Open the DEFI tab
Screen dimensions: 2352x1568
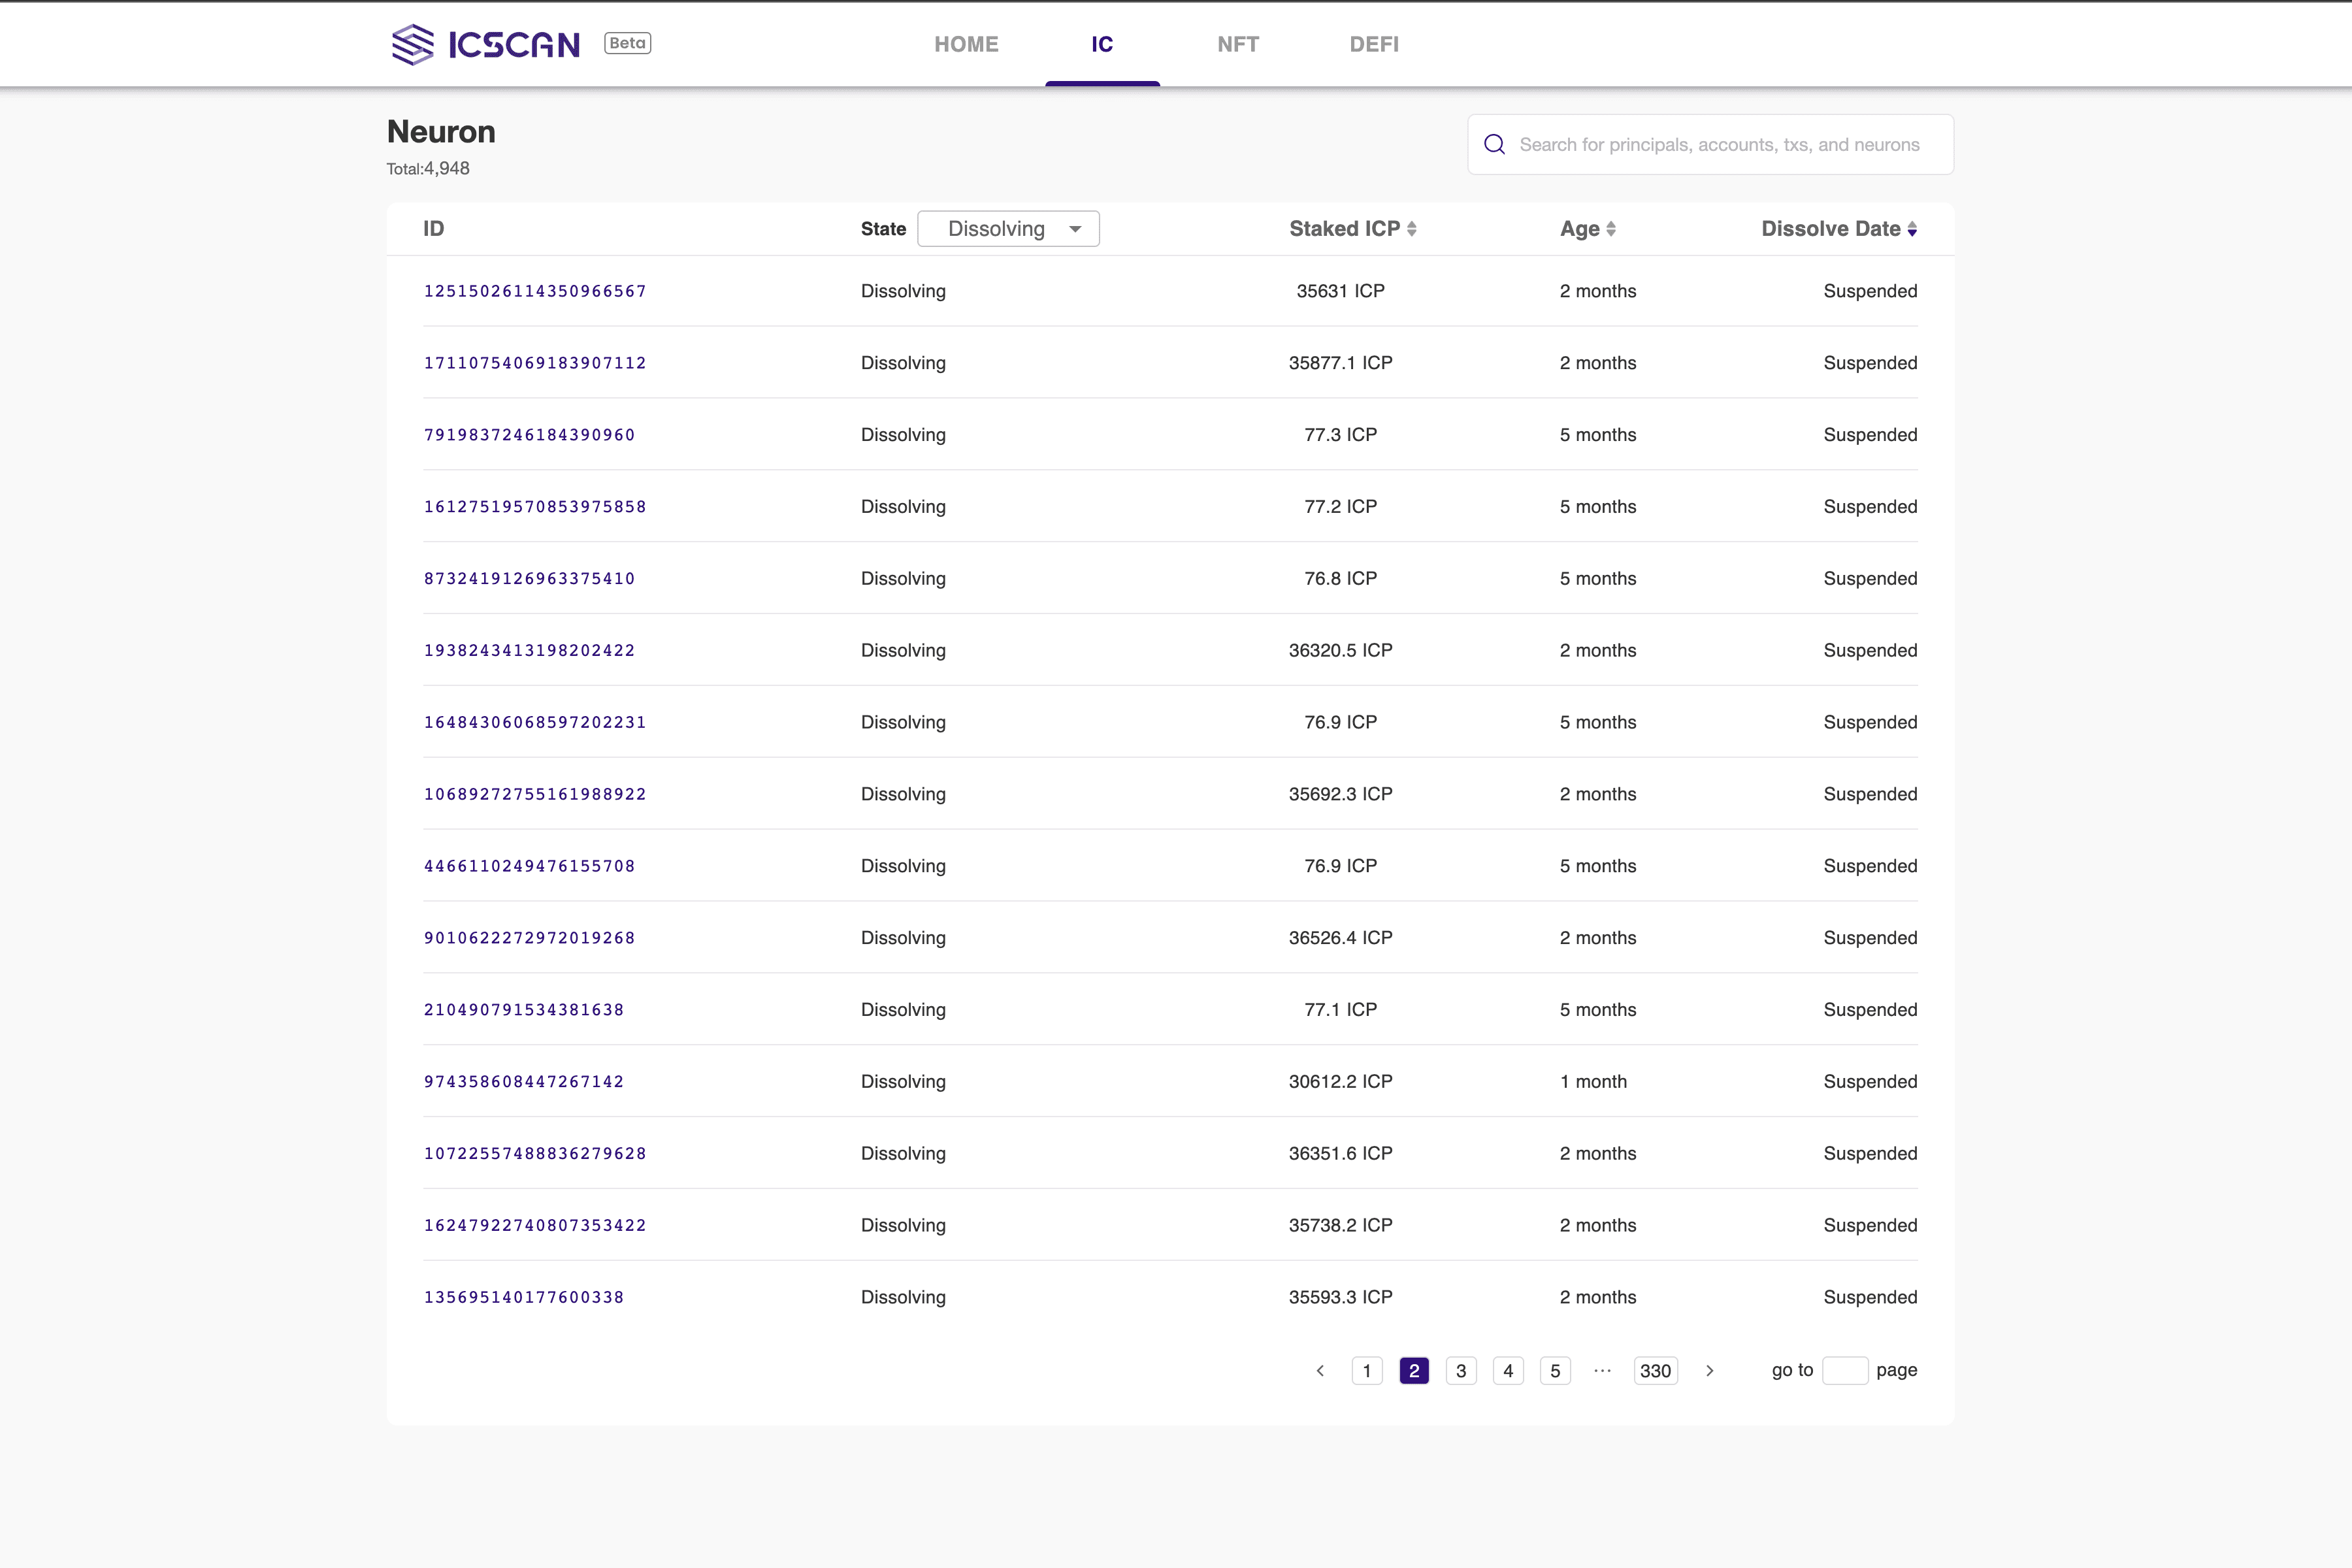click(1373, 44)
